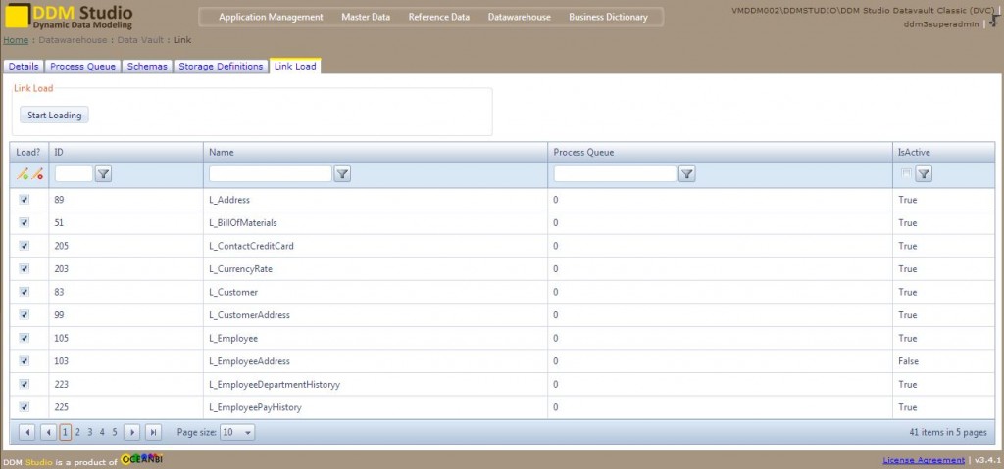This screenshot has height=469, width=1004.
Task: Open the Process Queue filter icon
Action: [x=687, y=174]
